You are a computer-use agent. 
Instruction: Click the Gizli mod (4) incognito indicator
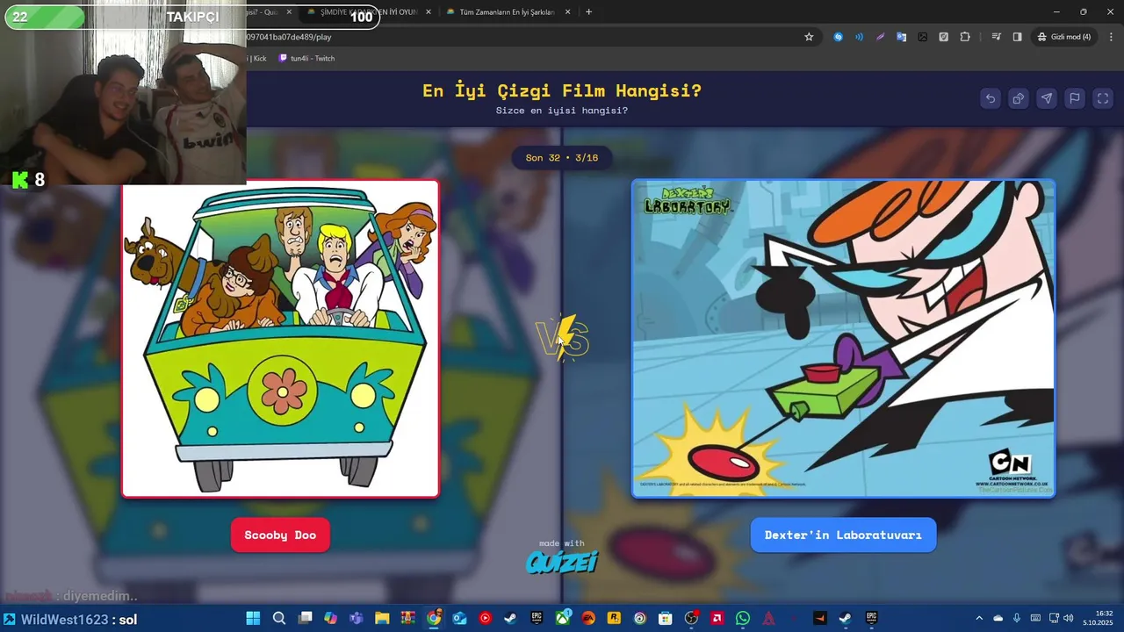1064,37
